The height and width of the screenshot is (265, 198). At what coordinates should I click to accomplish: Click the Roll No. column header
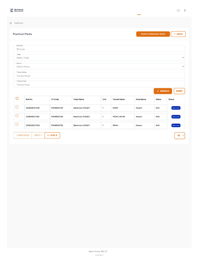(x=29, y=99)
